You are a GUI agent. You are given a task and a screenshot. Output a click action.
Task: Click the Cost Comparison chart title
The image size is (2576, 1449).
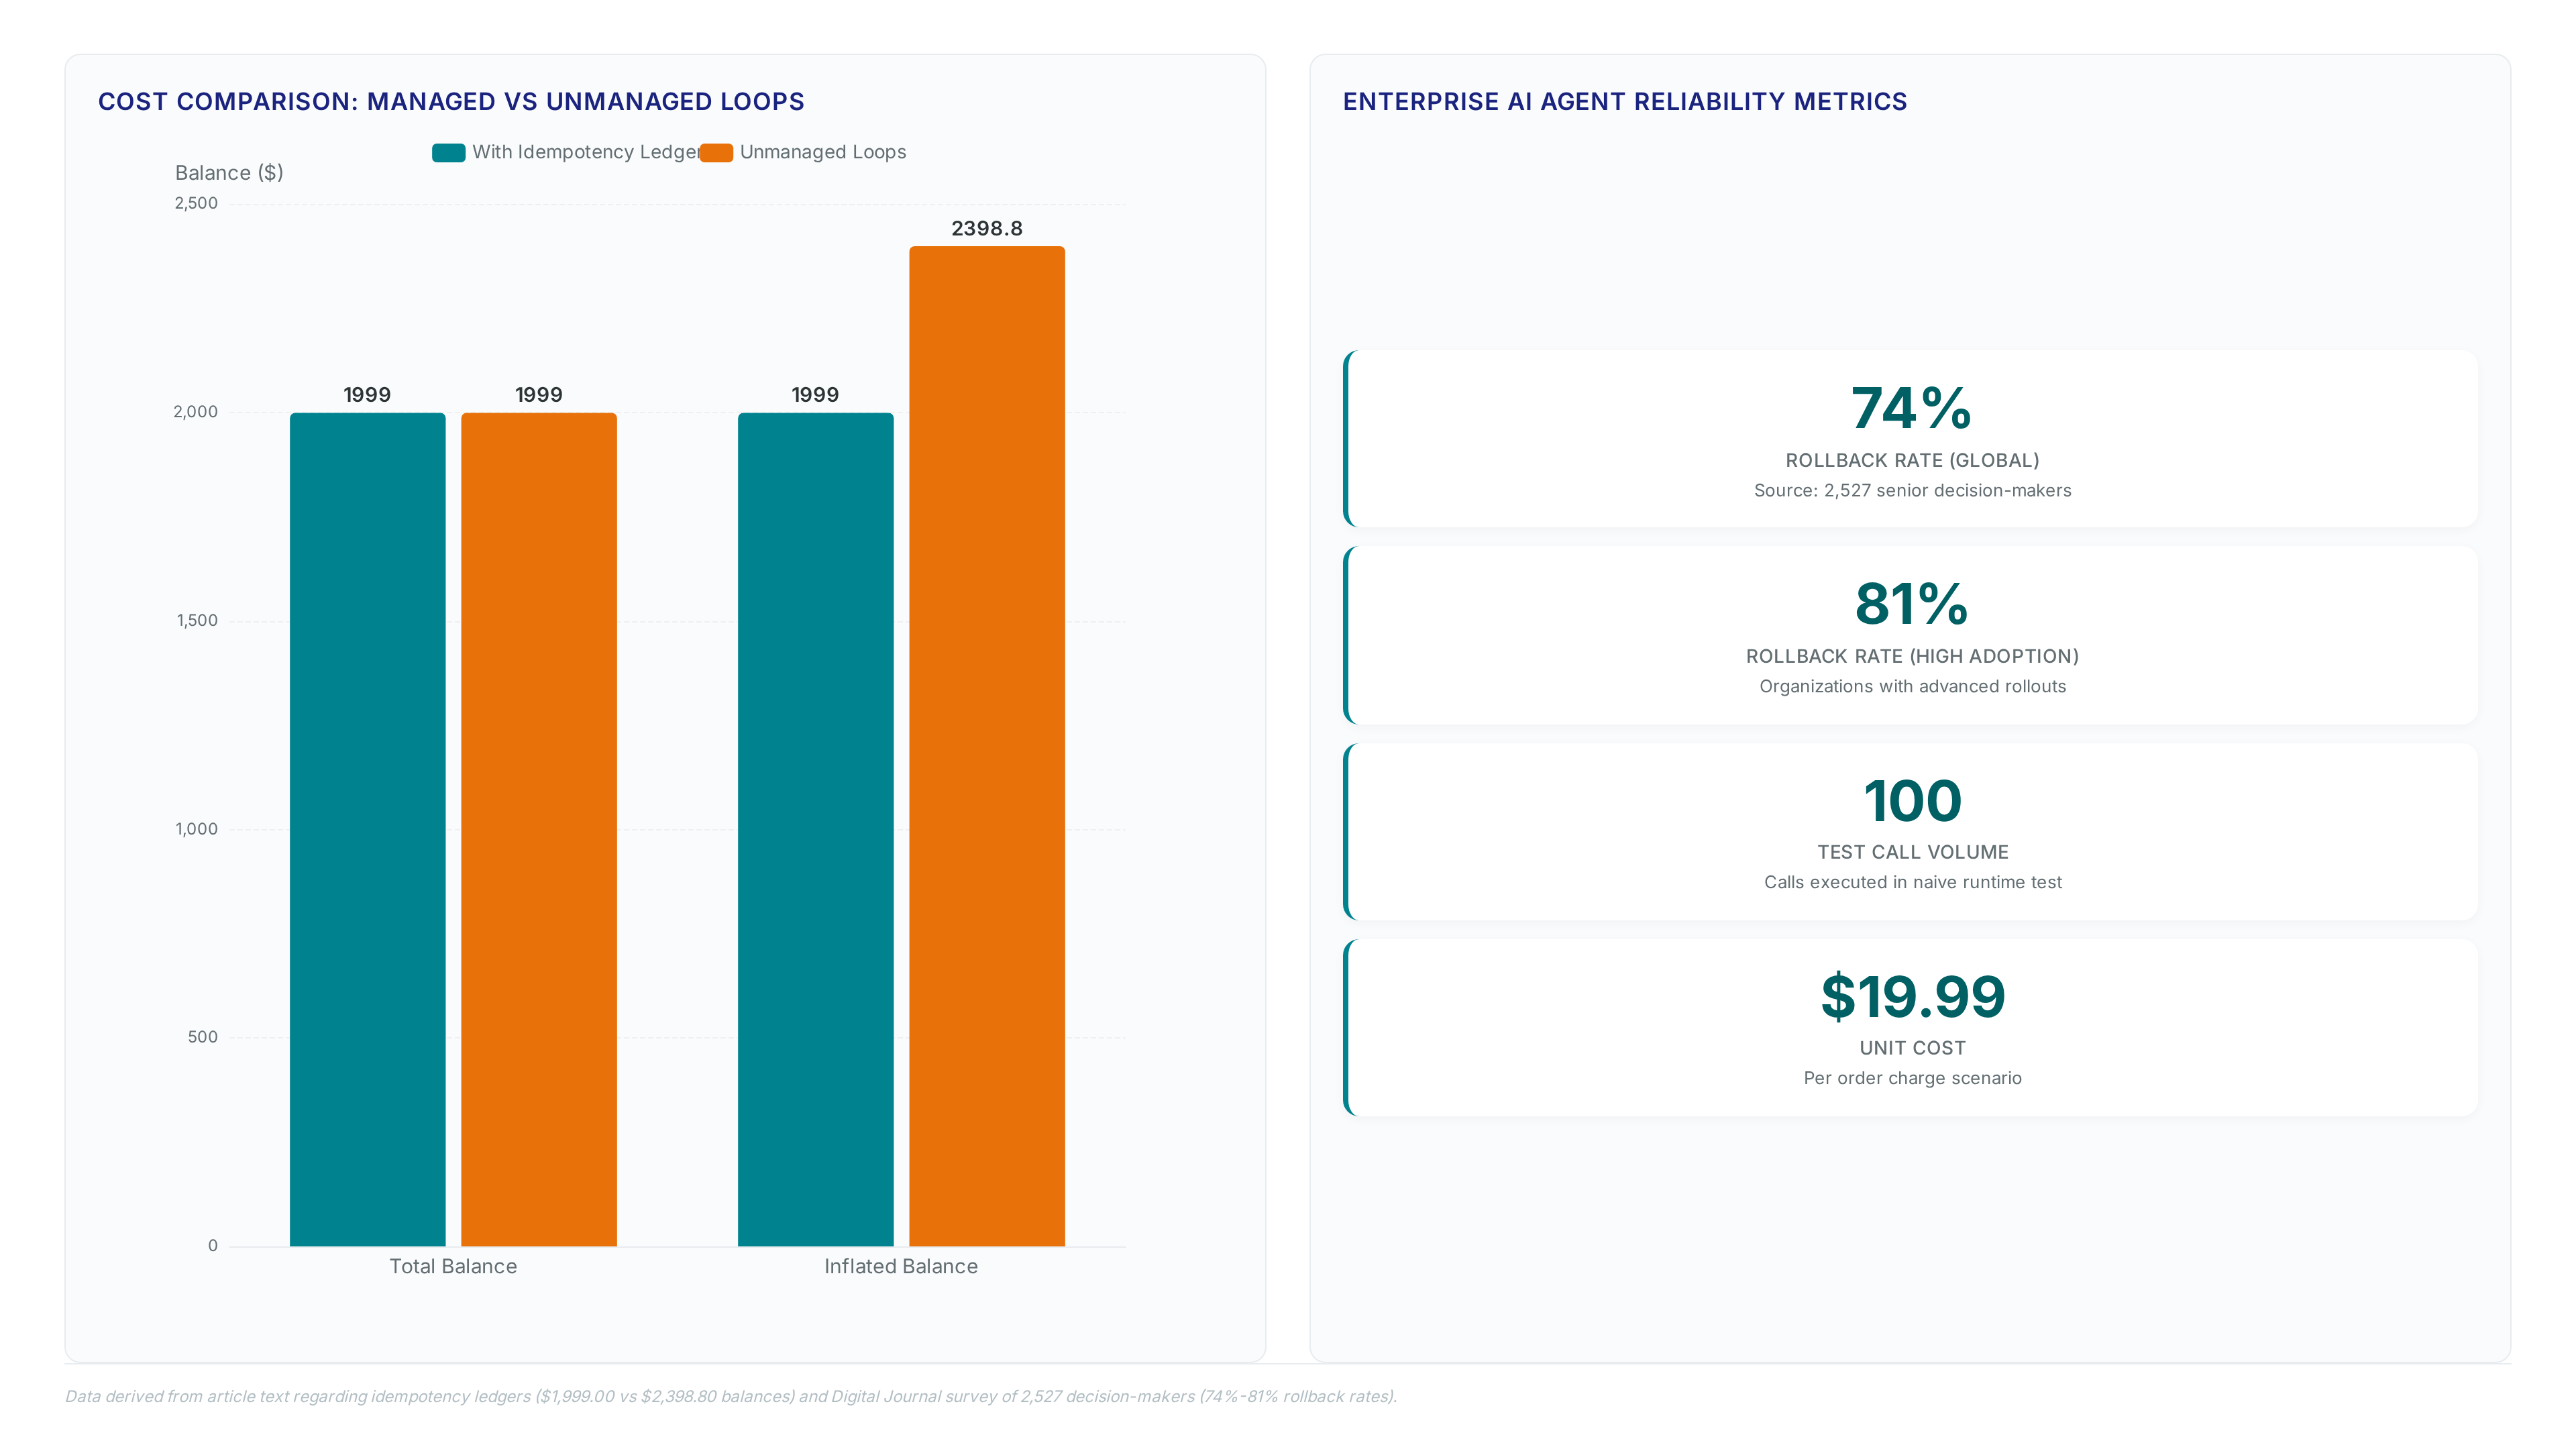451,101
